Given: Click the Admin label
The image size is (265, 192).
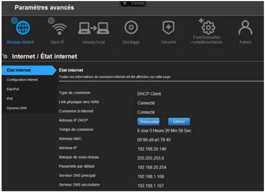Looking at the screenshot, I should tap(245, 42).
